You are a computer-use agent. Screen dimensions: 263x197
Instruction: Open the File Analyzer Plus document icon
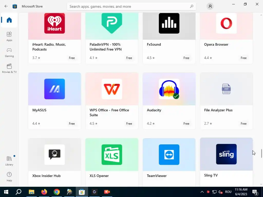point(226,89)
